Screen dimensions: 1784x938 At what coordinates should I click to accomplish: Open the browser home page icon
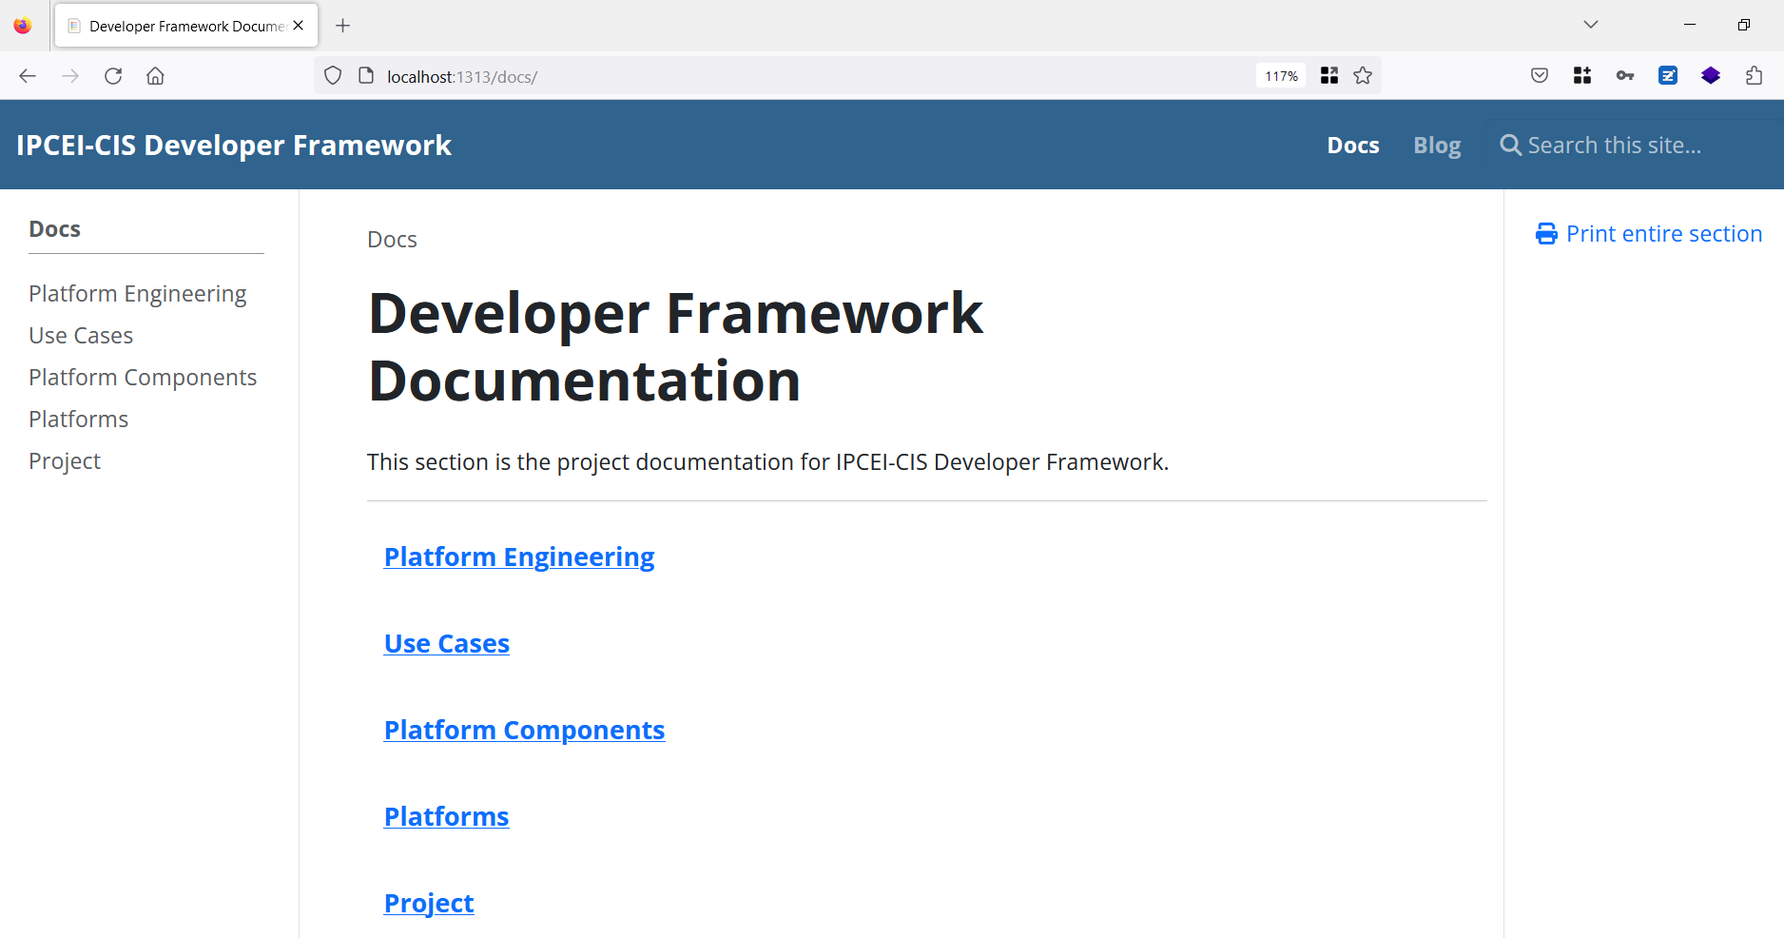[155, 76]
